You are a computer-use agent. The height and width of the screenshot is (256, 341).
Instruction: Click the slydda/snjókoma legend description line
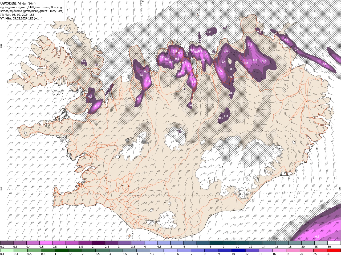pos(32,11)
